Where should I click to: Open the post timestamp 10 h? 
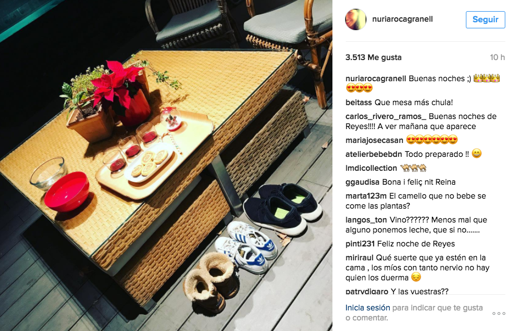(497, 57)
